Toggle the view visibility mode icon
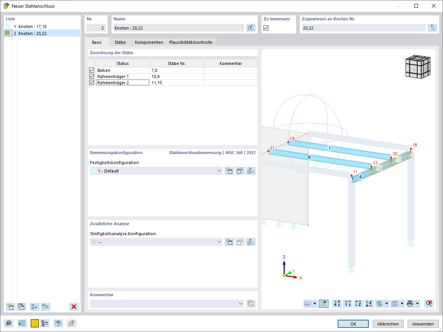This screenshot has width=443, height=332. point(323,304)
